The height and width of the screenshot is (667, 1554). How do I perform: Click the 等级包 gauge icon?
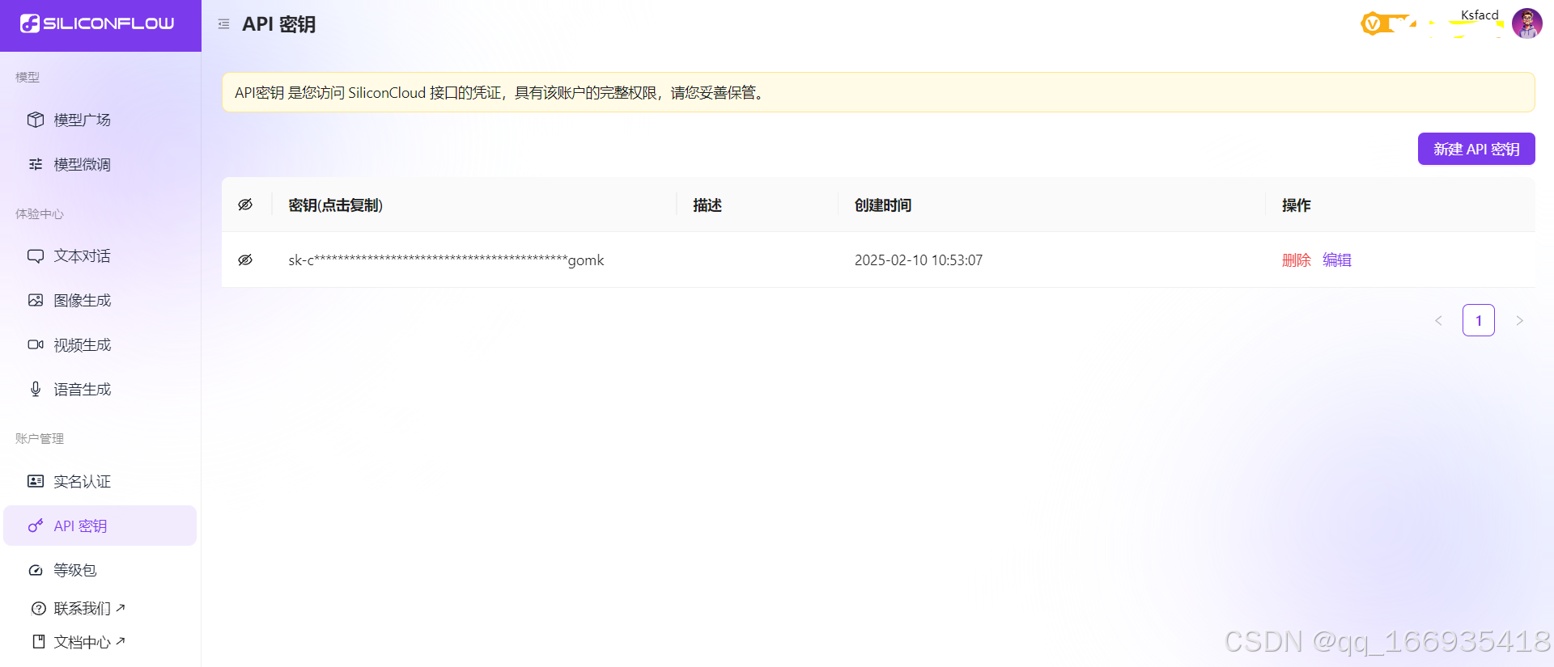pos(36,570)
